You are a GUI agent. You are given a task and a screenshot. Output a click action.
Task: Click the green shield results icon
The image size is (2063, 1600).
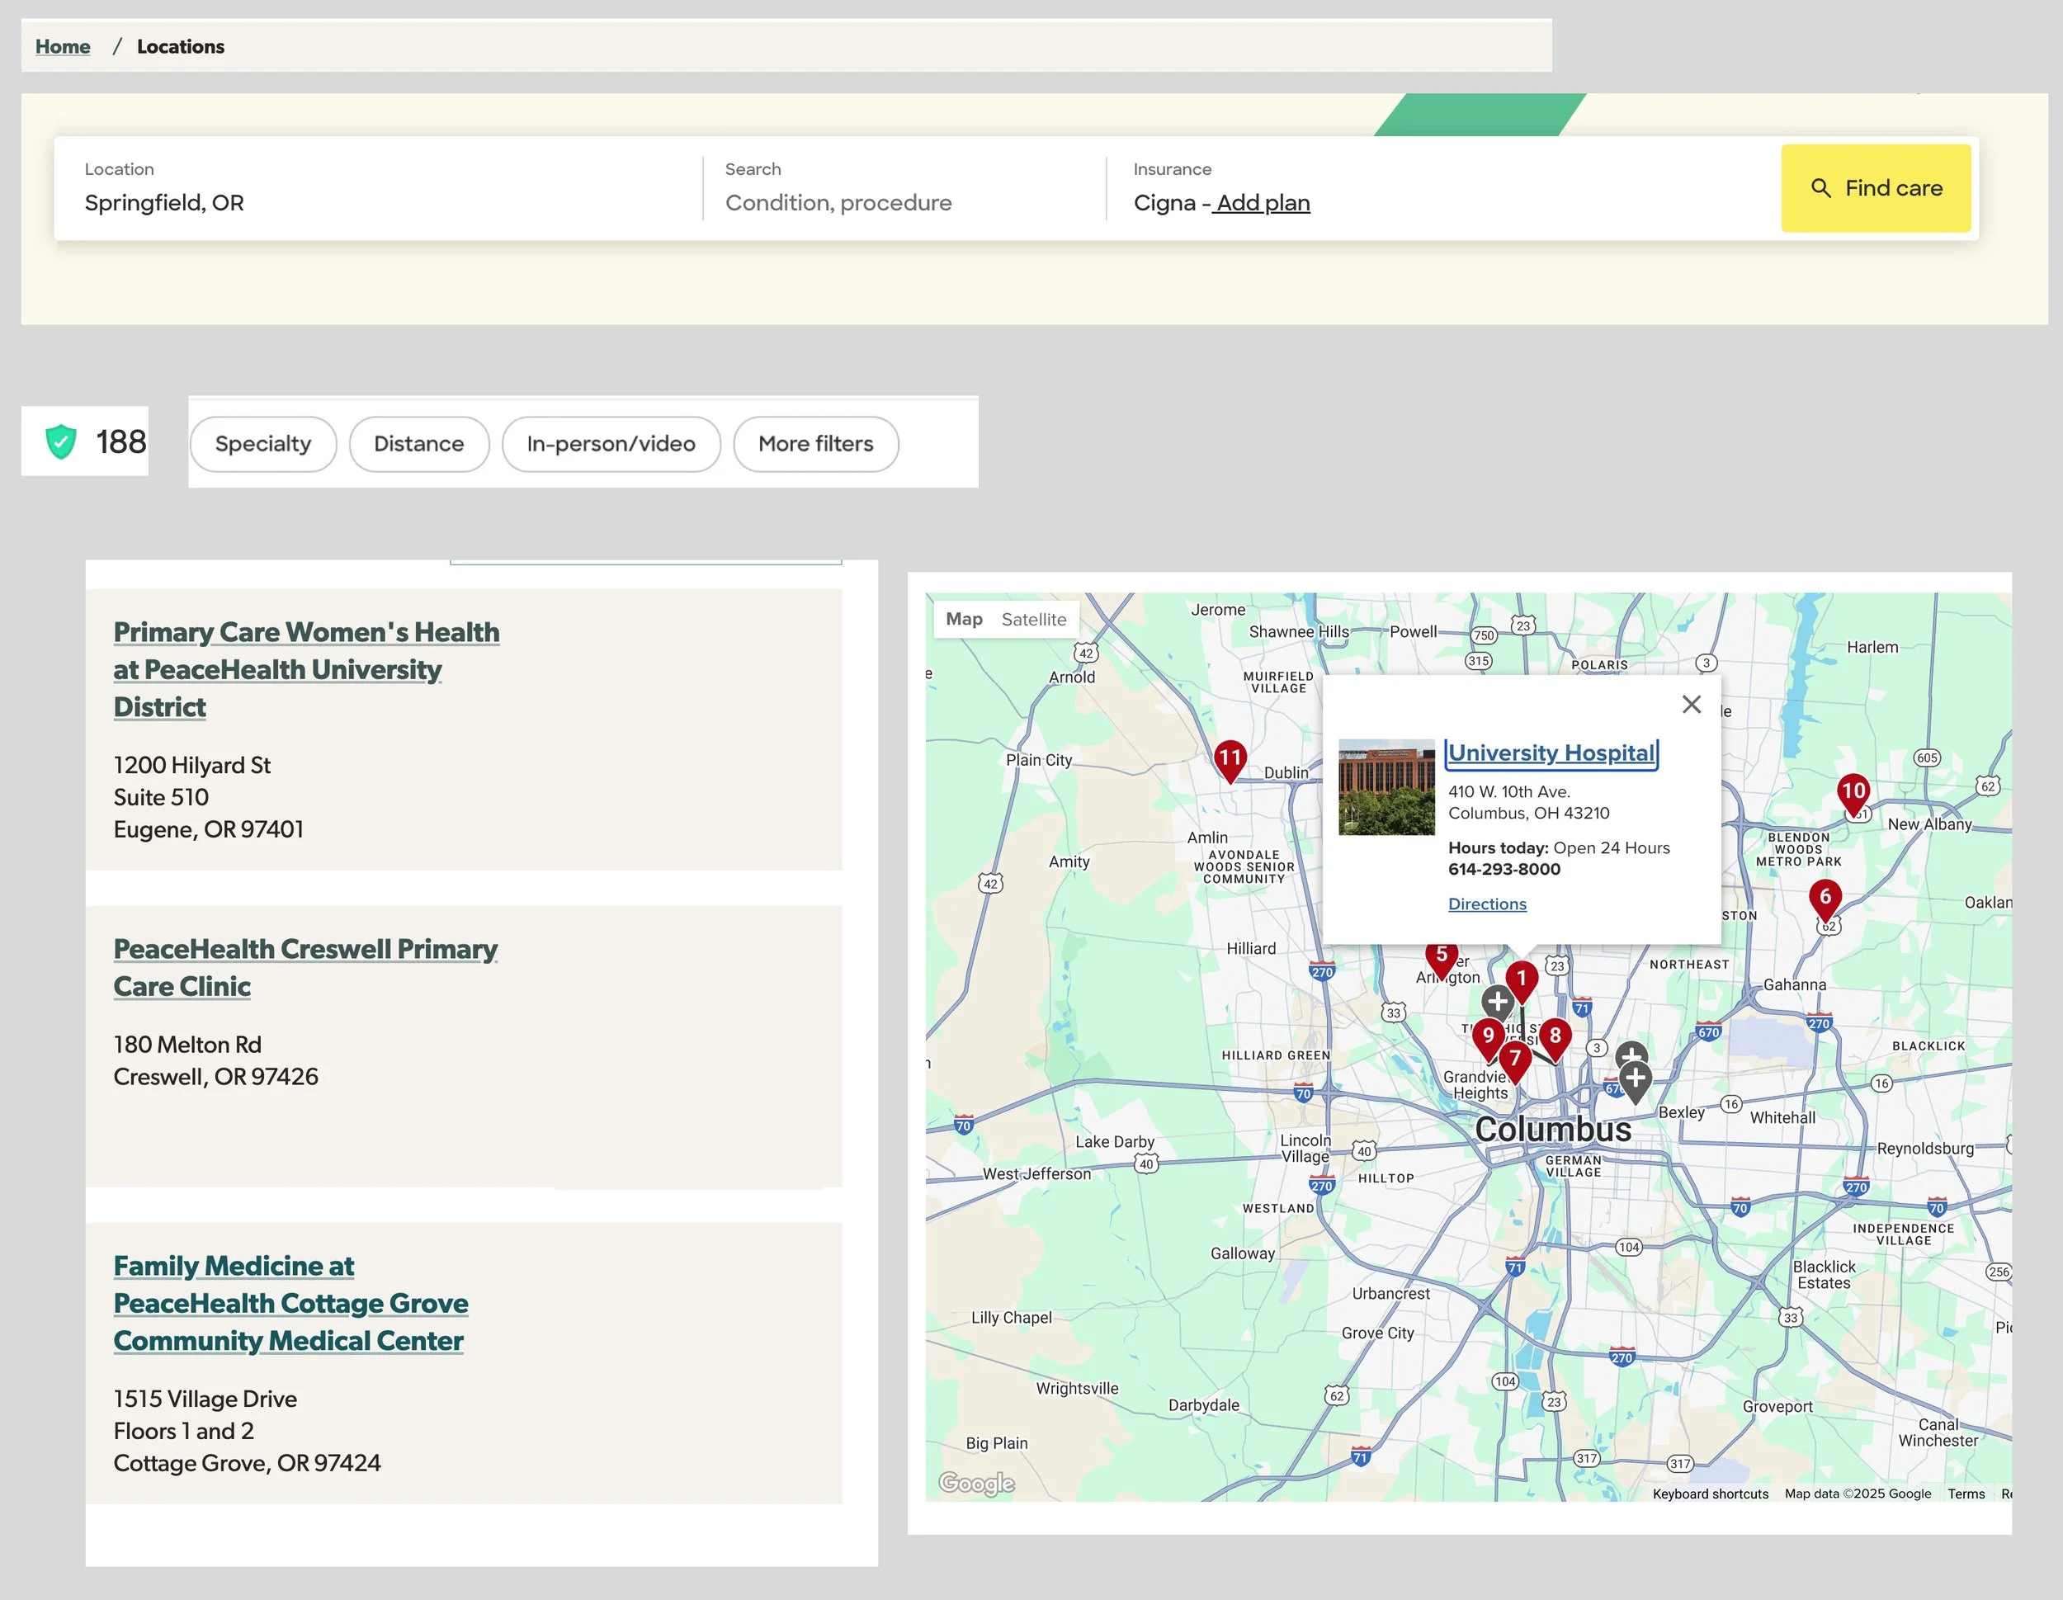pyautogui.click(x=61, y=441)
